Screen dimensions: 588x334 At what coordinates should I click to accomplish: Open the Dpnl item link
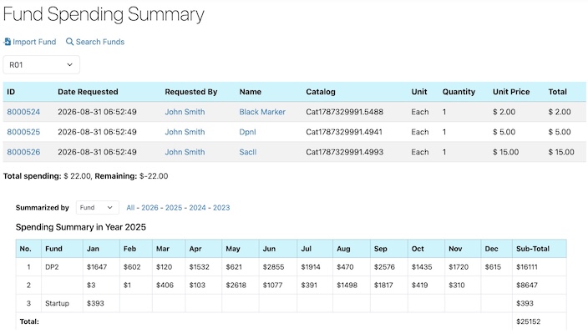pos(247,132)
